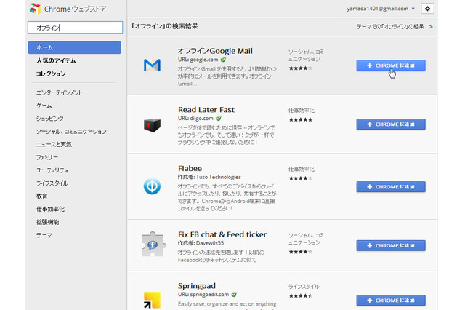Click the Springpad yellow arrow icon
465x310 pixels.
(x=152, y=300)
